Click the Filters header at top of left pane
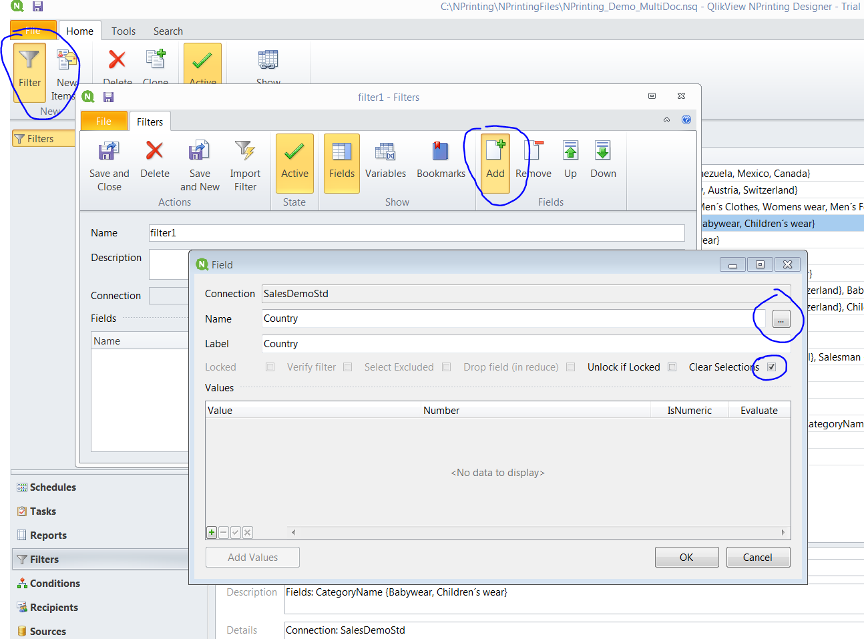 click(x=44, y=139)
